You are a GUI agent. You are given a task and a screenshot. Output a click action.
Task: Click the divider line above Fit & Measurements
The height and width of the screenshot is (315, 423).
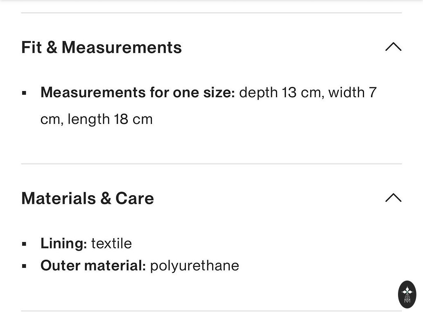pyautogui.click(x=211, y=13)
